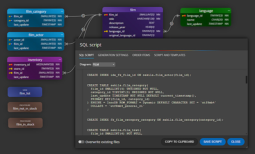
Task: Click the store_id foreign key icon in inventory
Action: tap(10, 69)
